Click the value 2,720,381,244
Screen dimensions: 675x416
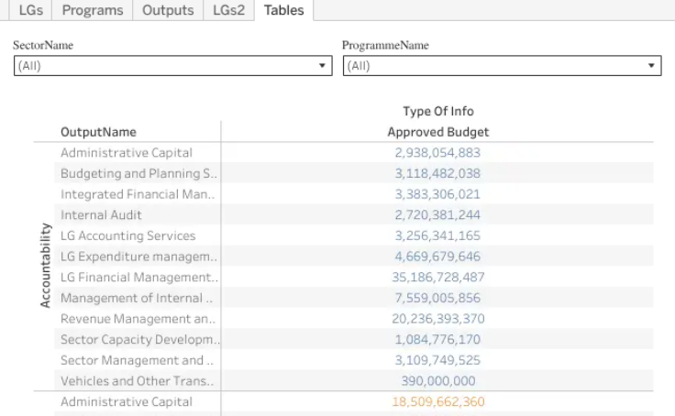tap(437, 214)
